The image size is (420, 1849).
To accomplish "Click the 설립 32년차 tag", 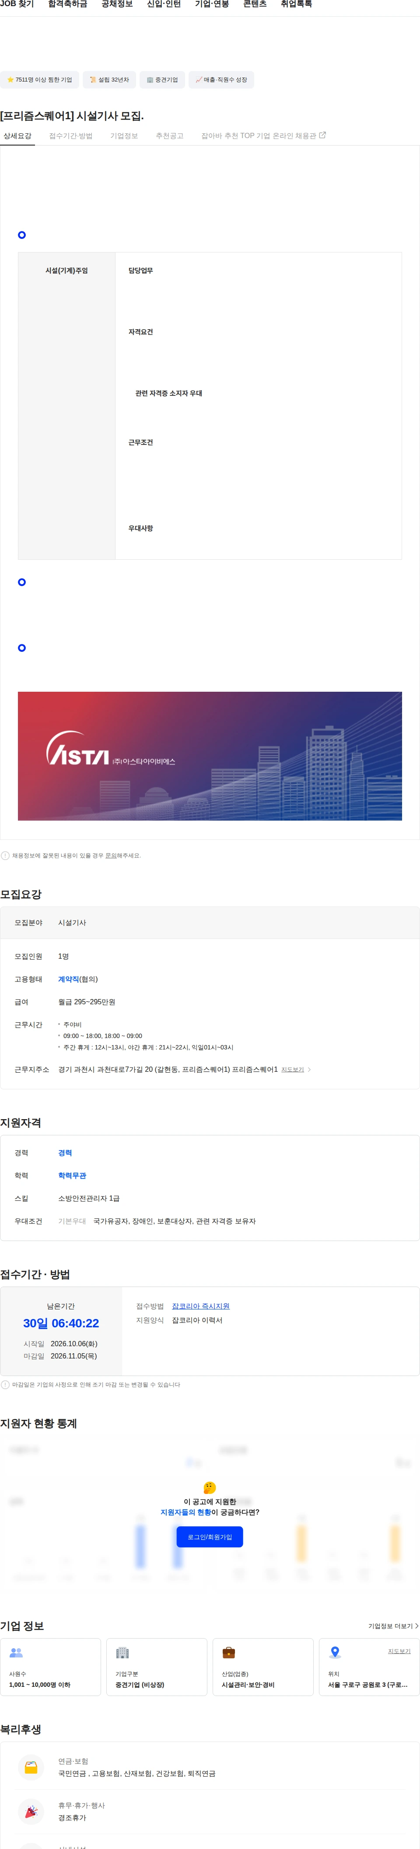I will tap(110, 80).
